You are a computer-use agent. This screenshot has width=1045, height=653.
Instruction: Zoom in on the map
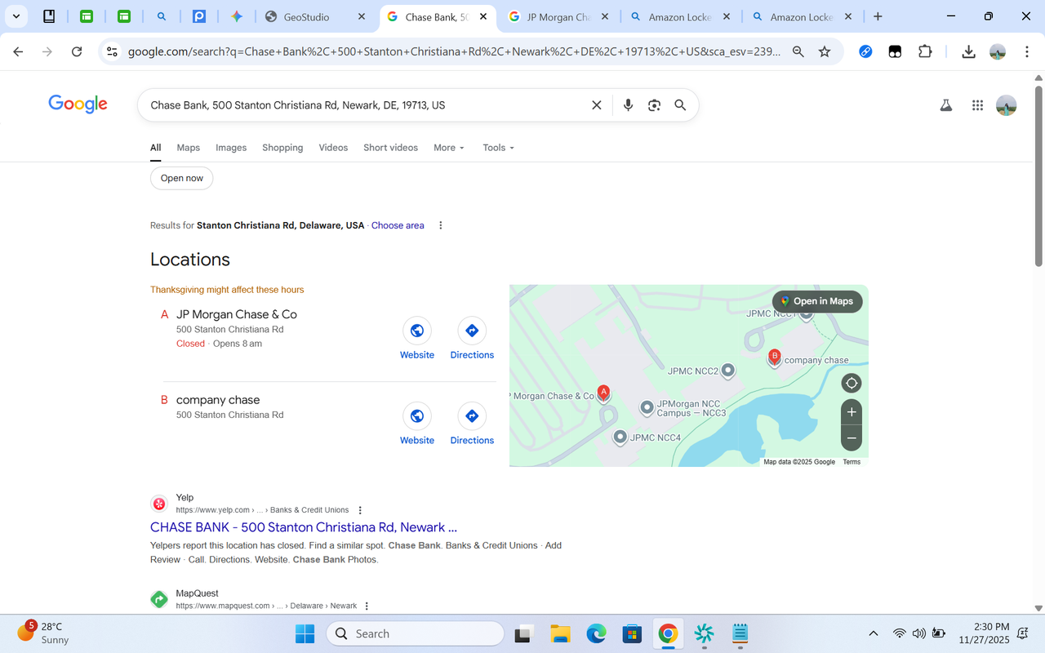tap(852, 412)
